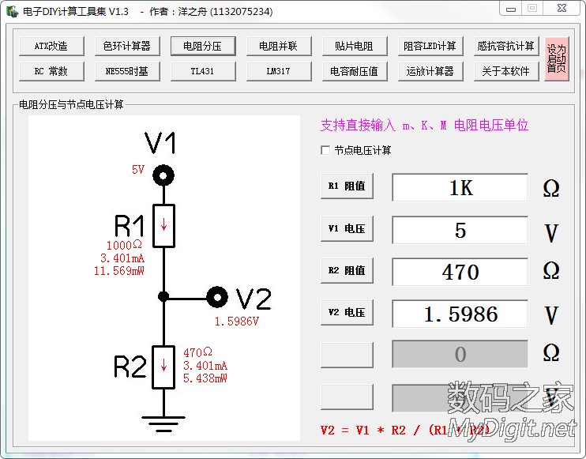This screenshot has width=586, height=459.
Task: Click the R2 resistor symbol in diagram
Action: point(163,367)
